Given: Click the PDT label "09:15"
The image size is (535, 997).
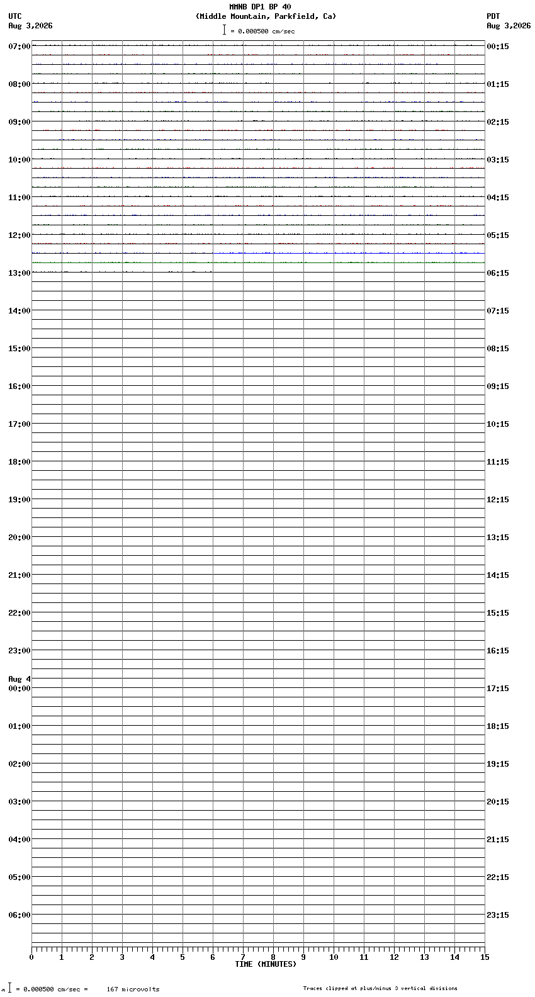Looking at the screenshot, I should tap(498, 386).
